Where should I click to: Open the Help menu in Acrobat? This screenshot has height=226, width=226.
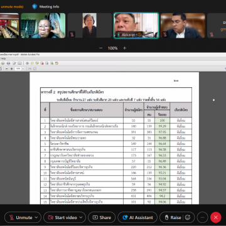coord(3,58)
